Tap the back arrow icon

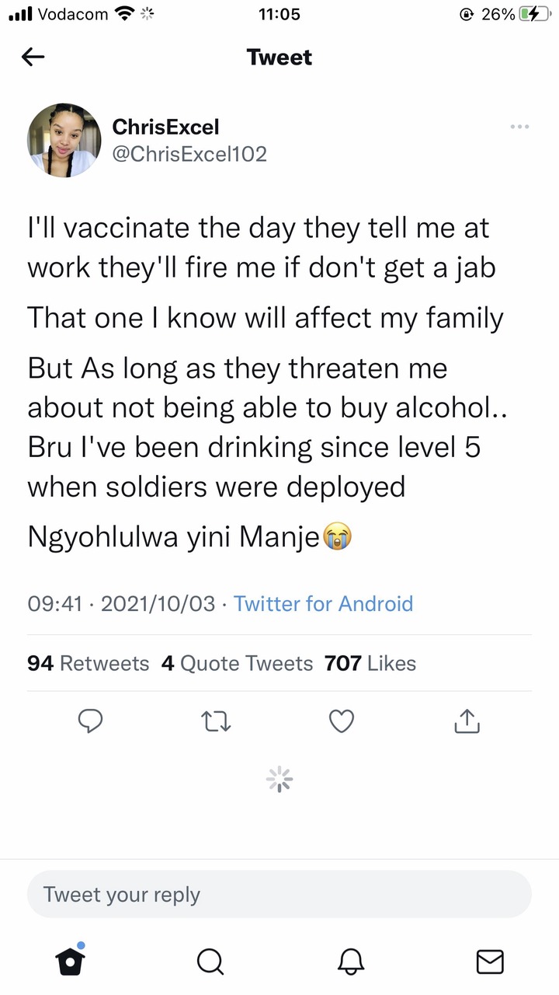point(33,57)
